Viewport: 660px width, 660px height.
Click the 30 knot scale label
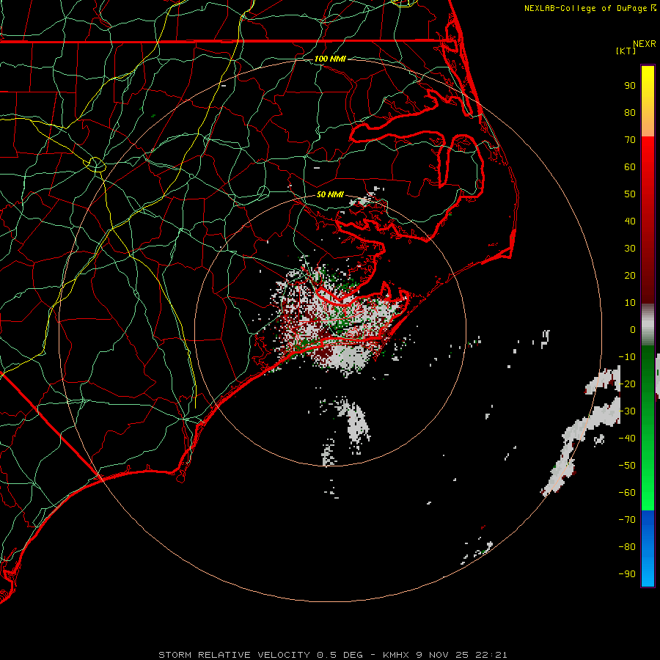coord(630,249)
